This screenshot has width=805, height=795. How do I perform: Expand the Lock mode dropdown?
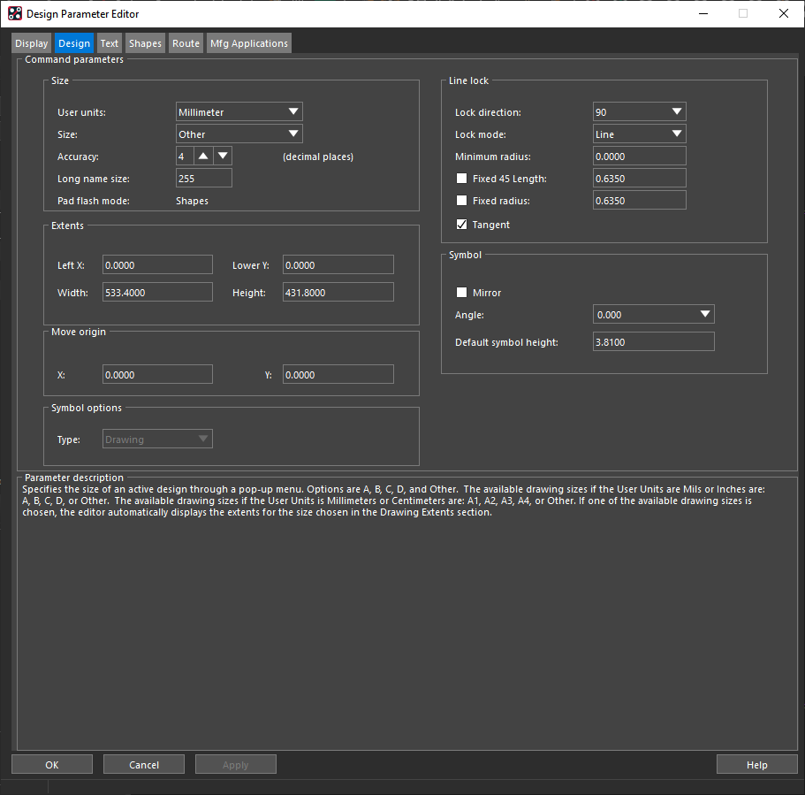(640, 134)
